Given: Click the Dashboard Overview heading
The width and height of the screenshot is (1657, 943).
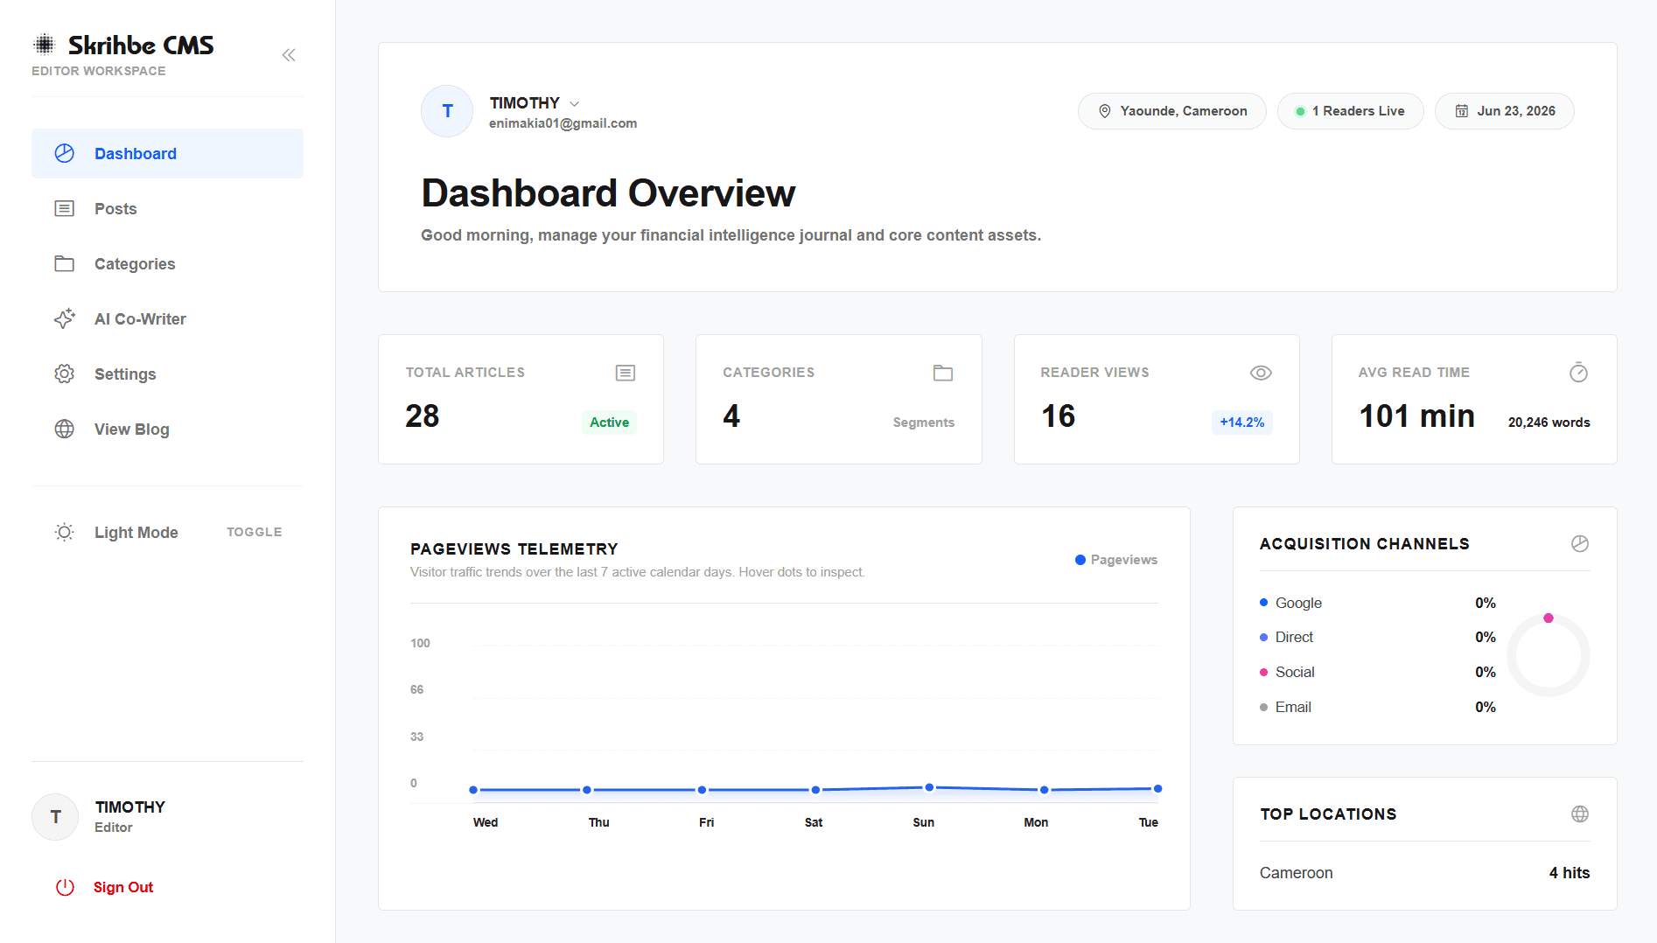Looking at the screenshot, I should click(x=609, y=193).
